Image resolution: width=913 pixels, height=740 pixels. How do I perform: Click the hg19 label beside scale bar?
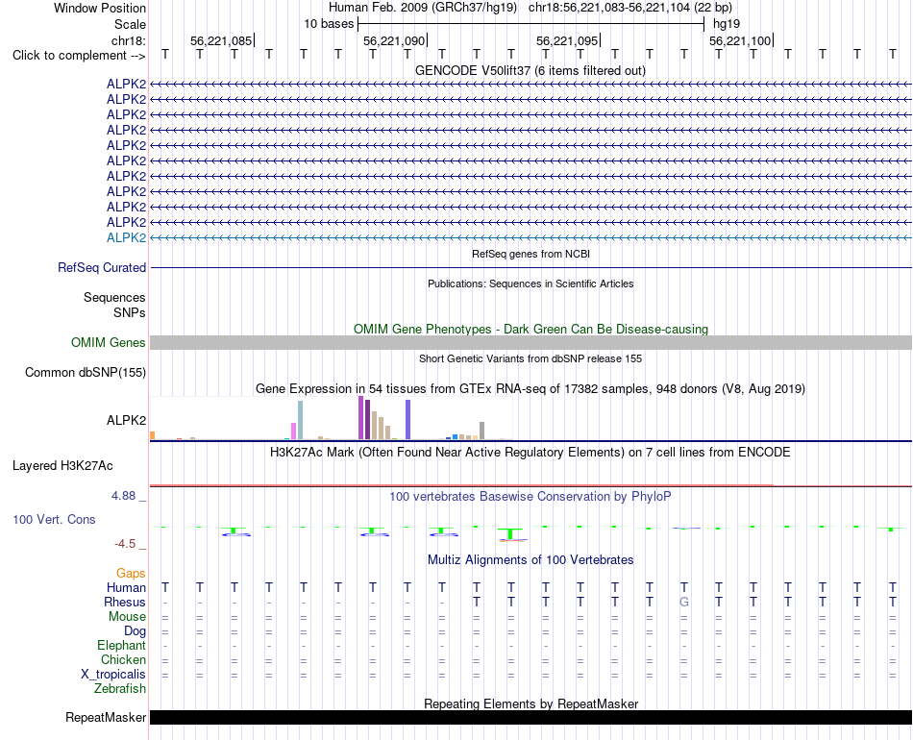(727, 24)
